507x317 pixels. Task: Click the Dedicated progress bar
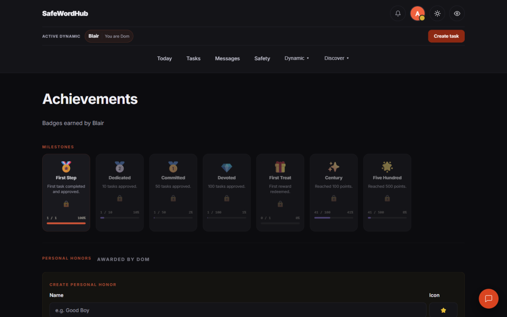(120, 218)
